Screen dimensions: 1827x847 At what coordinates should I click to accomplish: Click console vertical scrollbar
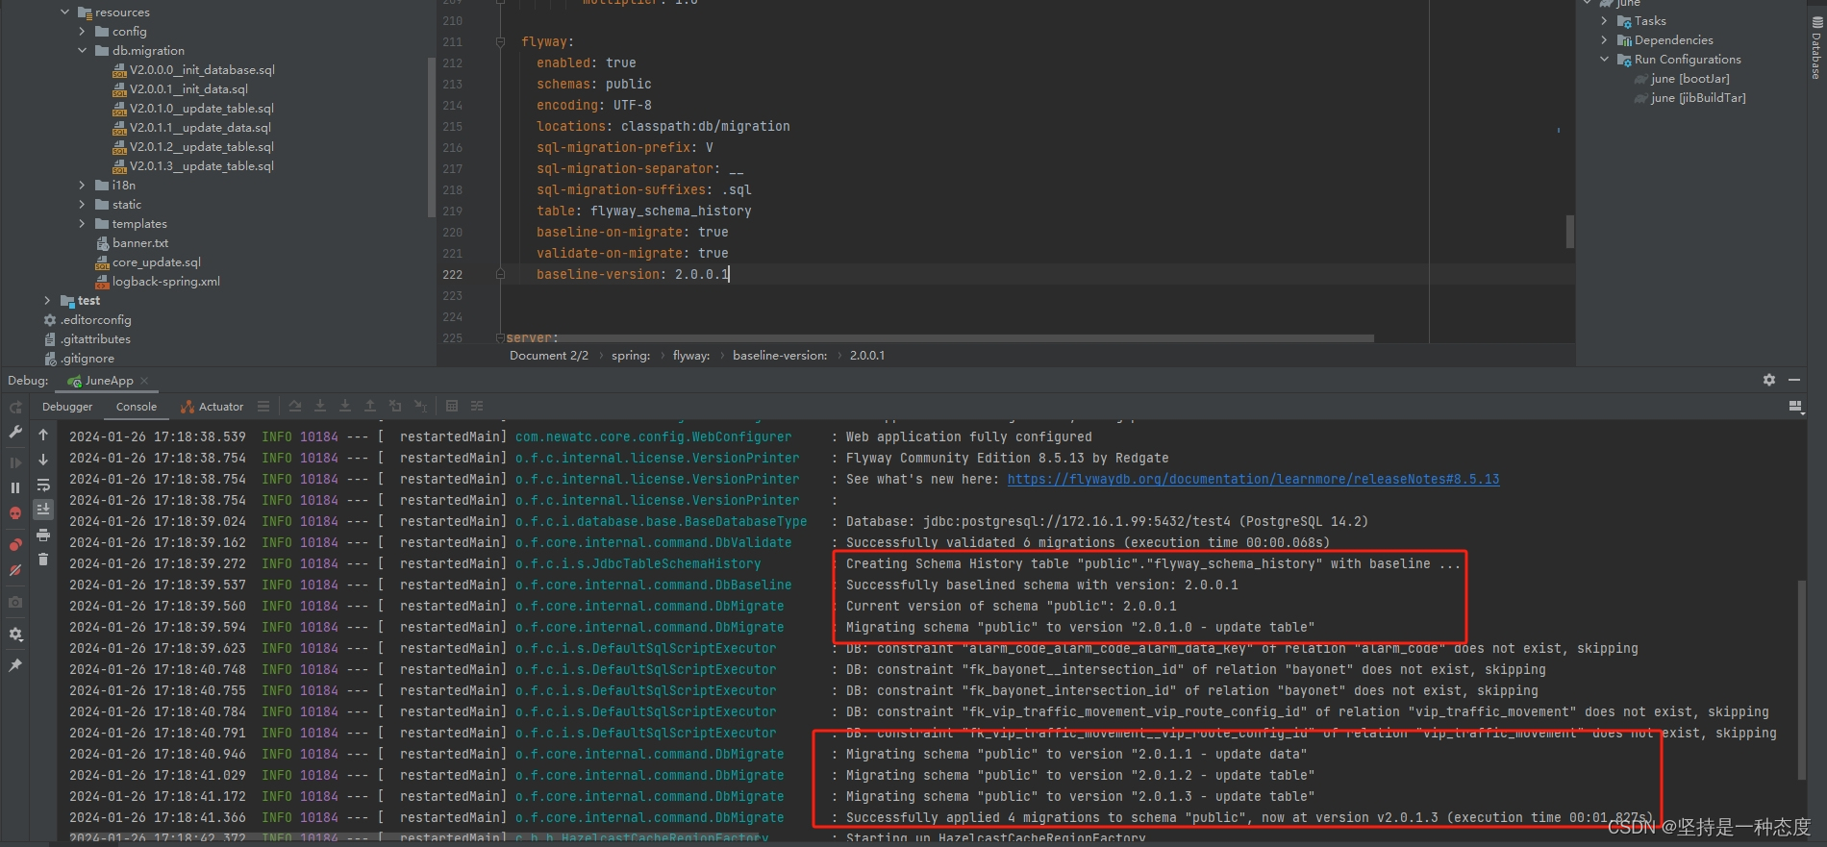click(x=1801, y=679)
